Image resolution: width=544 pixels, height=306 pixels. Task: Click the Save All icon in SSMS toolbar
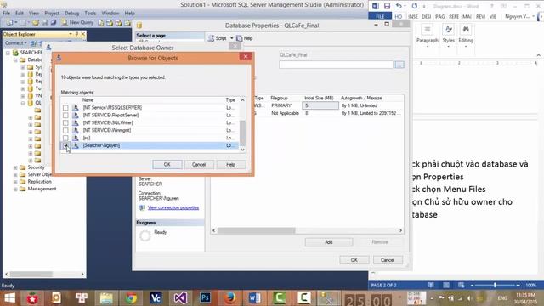(x=54, y=23)
